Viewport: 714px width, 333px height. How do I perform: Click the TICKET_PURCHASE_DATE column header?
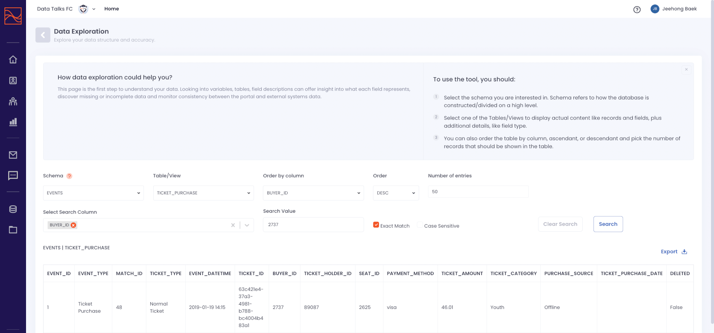[x=632, y=274]
